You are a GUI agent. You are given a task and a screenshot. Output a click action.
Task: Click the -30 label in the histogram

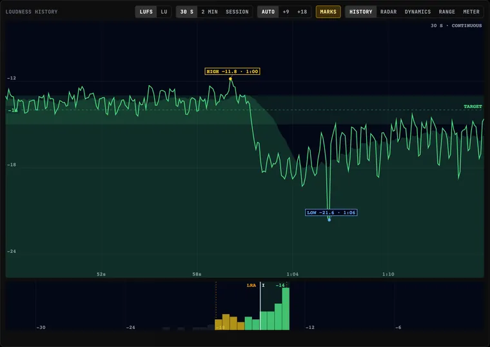click(41, 328)
